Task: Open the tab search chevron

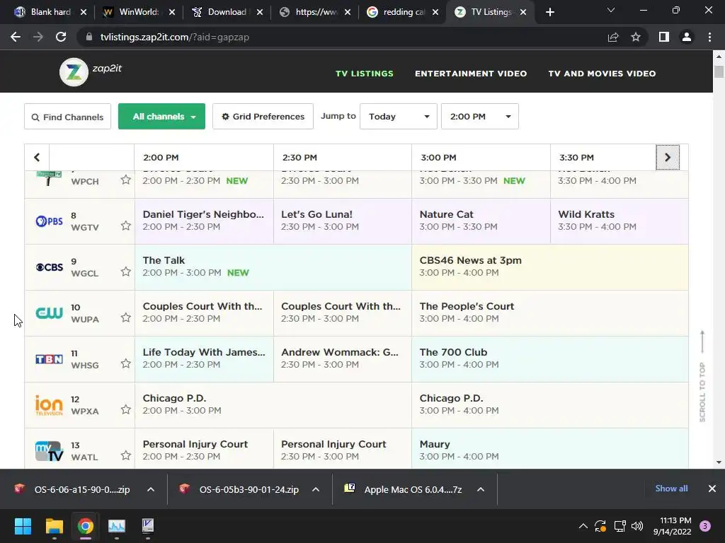Action: (x=611, y=10)
